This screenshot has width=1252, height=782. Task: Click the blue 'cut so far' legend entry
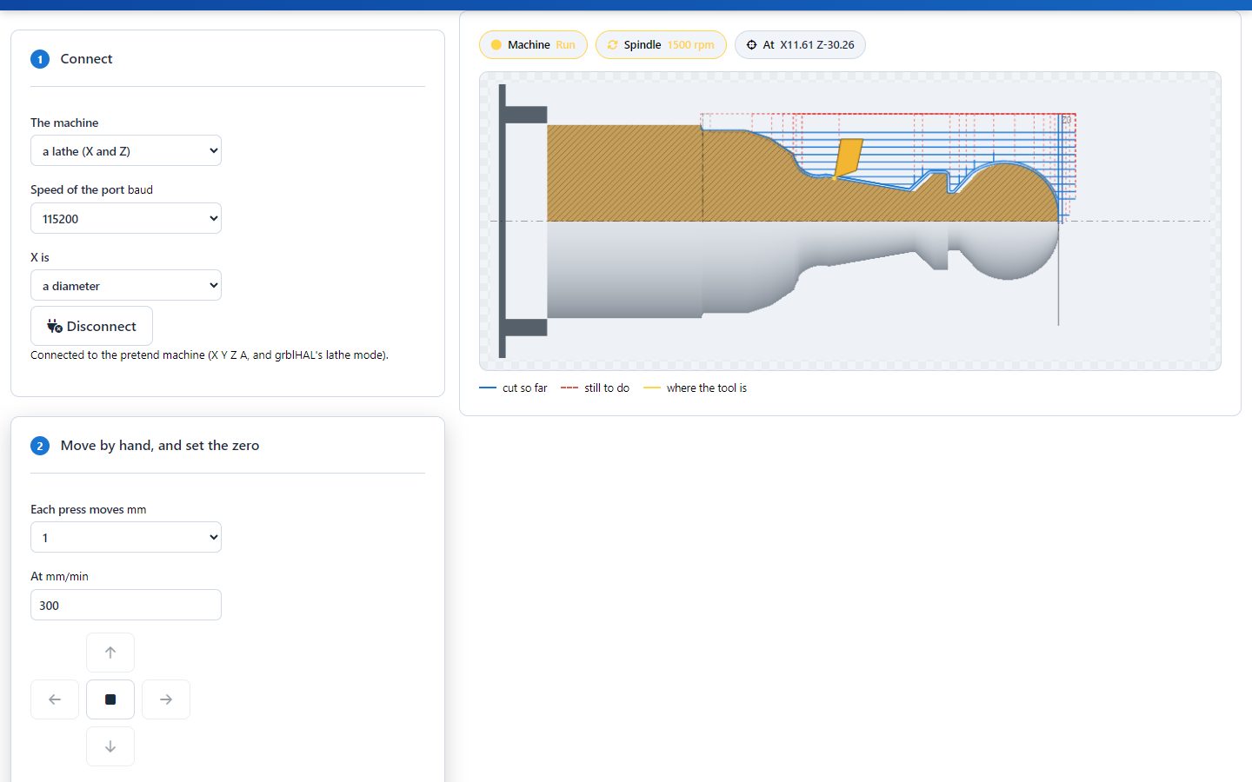coord(513,388)
